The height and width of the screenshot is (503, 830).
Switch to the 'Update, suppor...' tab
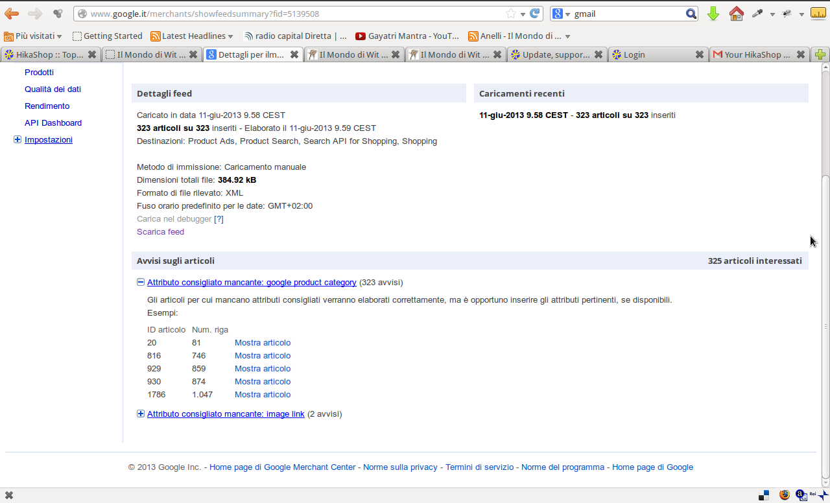tap(556, 55)
